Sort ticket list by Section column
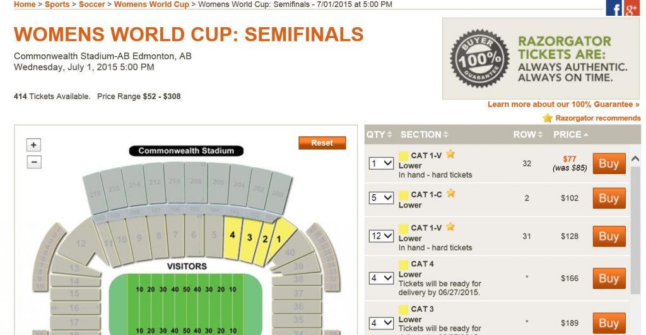This screenshot has height=335, width=646. coord(424,134)
